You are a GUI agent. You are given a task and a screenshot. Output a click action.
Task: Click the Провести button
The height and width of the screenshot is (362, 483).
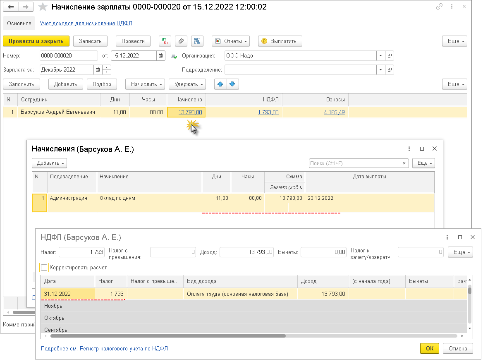pyautogui.click(x=133, y=41)
